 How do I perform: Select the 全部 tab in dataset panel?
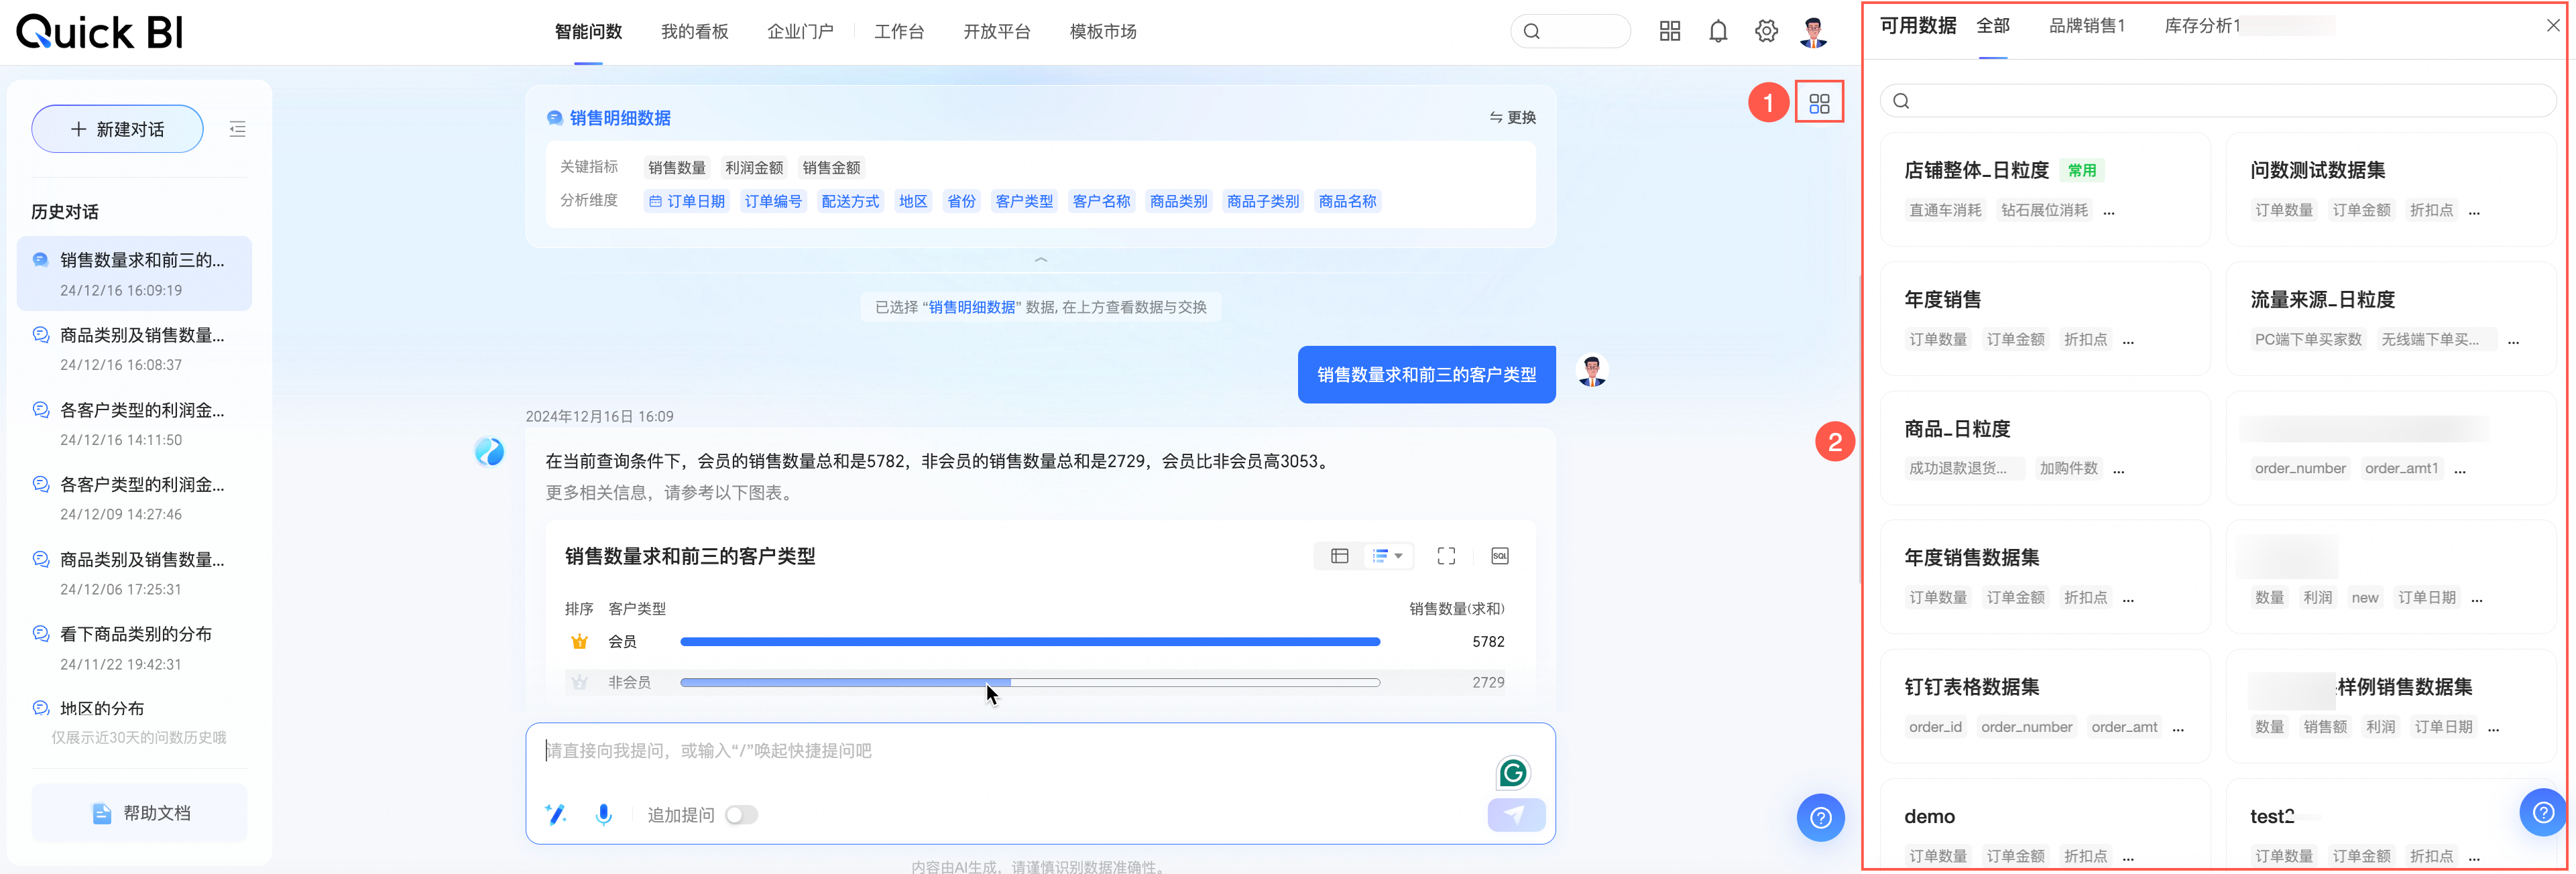click(x=1992, y=26)
